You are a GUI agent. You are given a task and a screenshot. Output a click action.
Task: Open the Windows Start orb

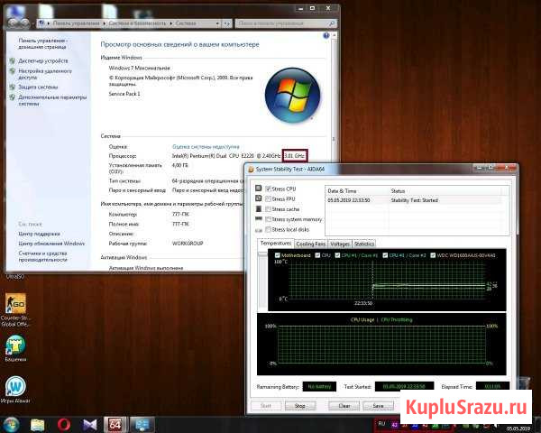tap(11, 425)
